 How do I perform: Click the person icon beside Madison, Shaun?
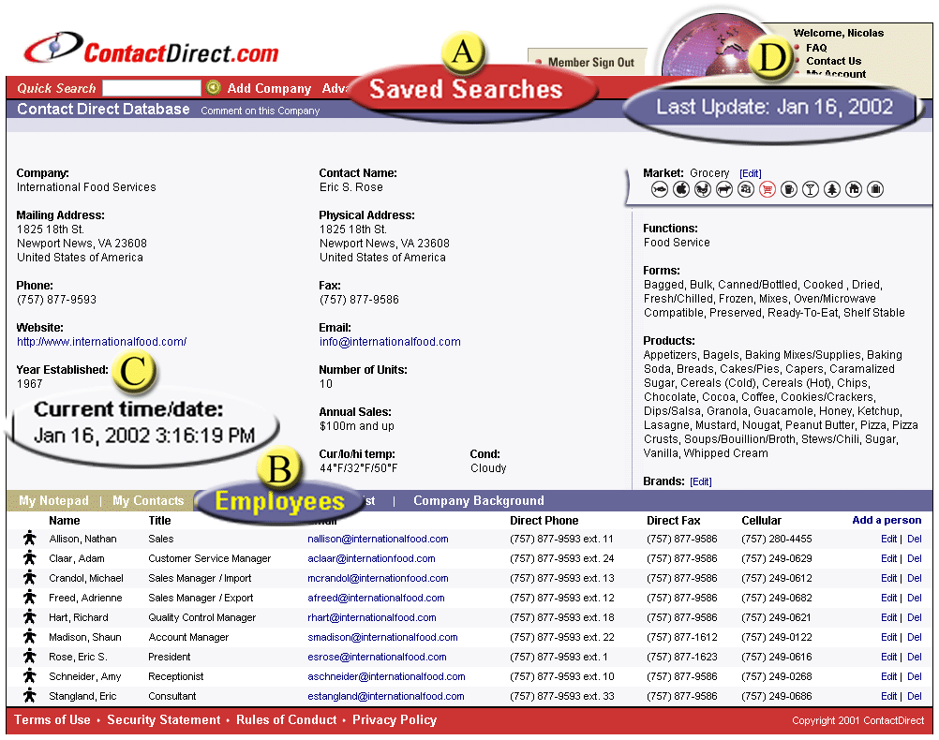coord(29,637)
